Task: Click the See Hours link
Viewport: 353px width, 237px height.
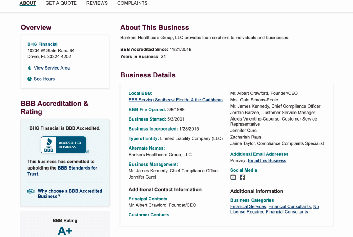Action: click(44, 79)
